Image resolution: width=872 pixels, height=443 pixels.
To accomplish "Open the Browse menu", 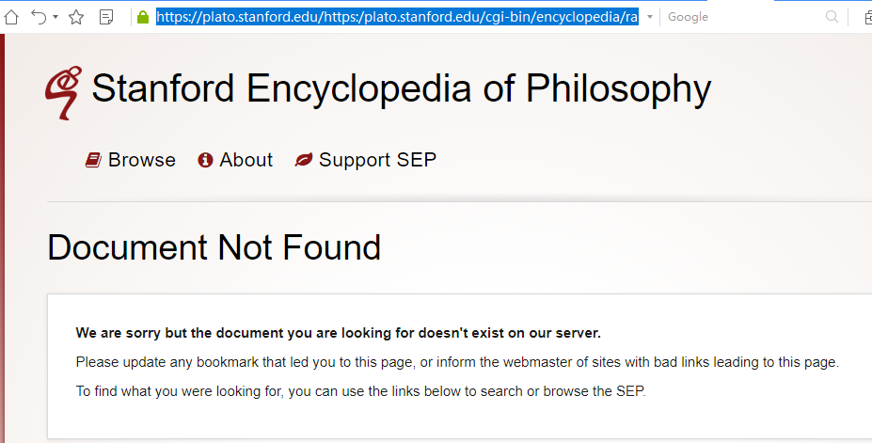I will pos(141,161).
